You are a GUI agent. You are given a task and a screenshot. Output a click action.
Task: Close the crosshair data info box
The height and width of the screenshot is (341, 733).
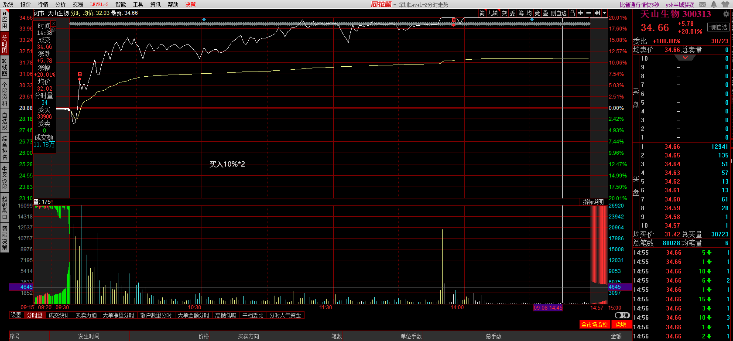coord(53,24)
